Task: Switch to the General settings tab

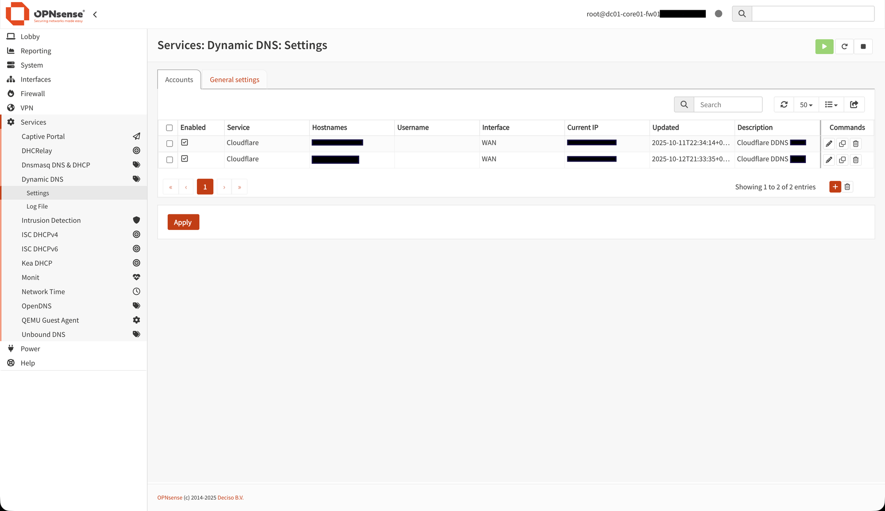Action: pyautogui.click(x=234, y=79)
